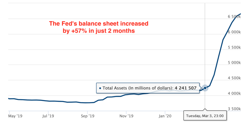The height and width of the screenshot is (126, 250).
Task: Click the 4 241 507 value in tooltip
Action: 186,88
